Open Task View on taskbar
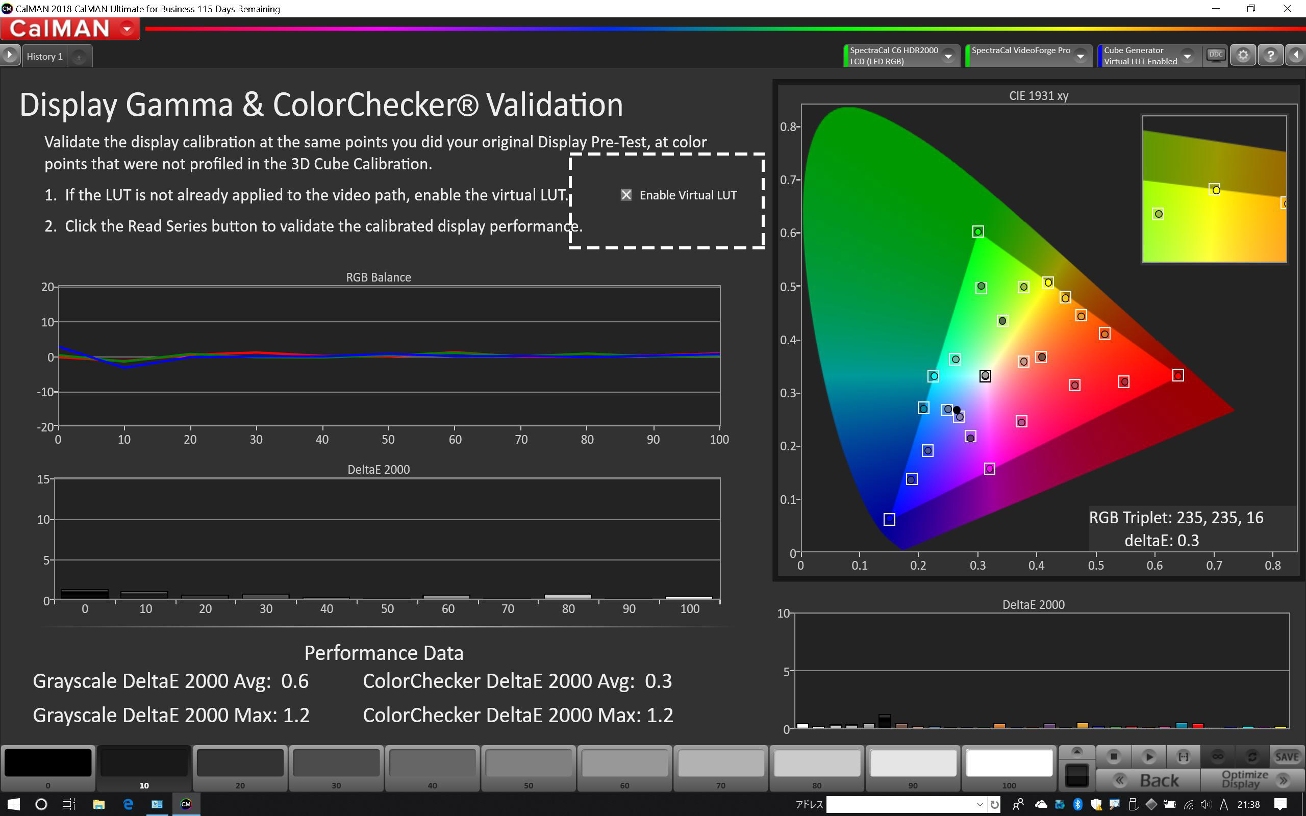This screenshot has width=1306, height=816. [69, 805]
